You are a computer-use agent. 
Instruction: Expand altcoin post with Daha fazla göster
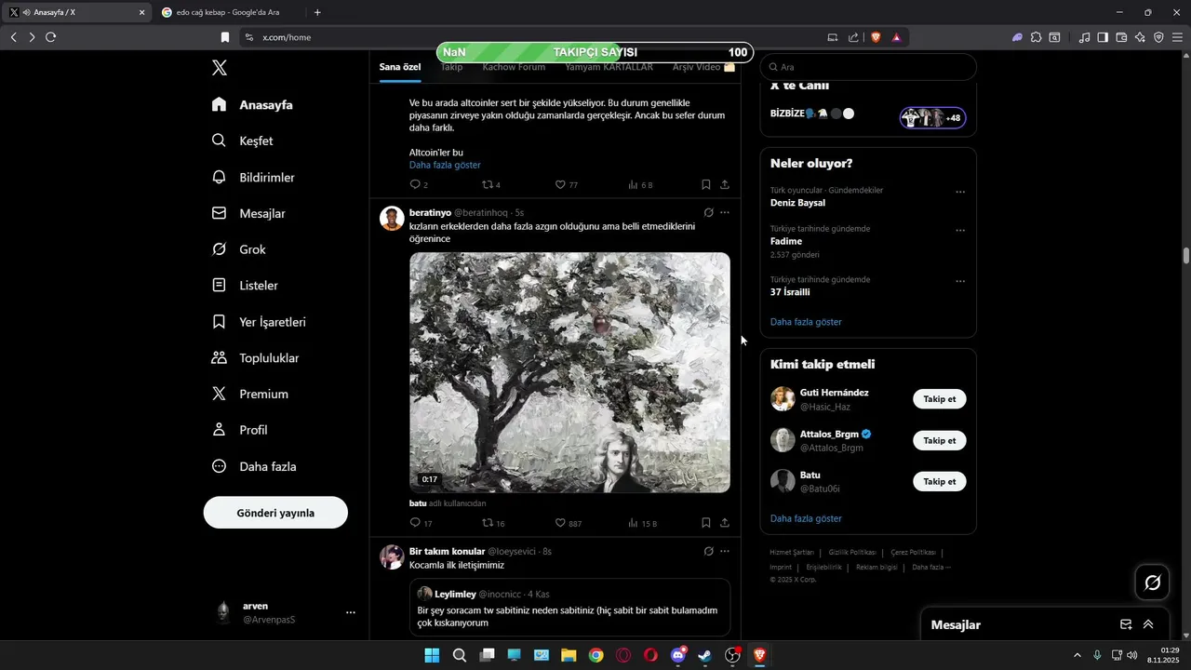(445, 165)
